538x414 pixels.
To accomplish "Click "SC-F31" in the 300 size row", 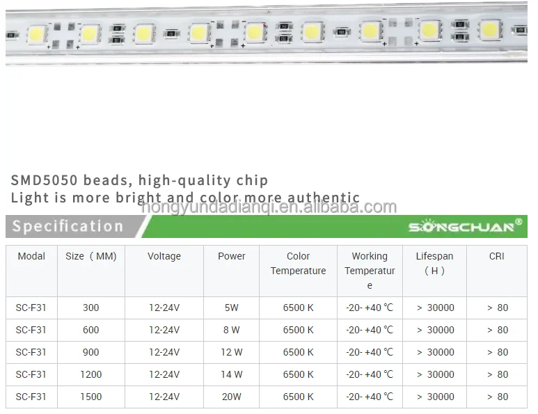I will [31, 308].
